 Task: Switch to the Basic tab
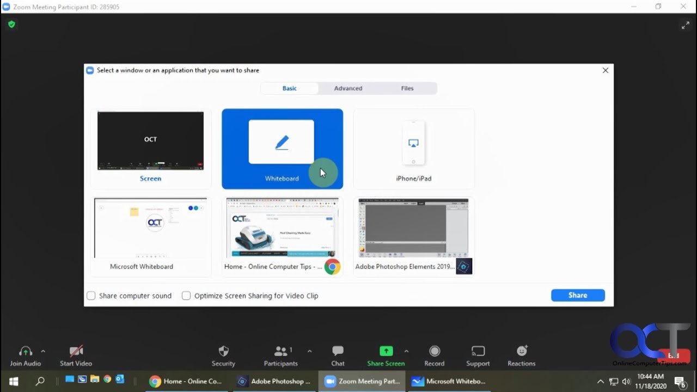pyautogui.click(x=289, y=88)
